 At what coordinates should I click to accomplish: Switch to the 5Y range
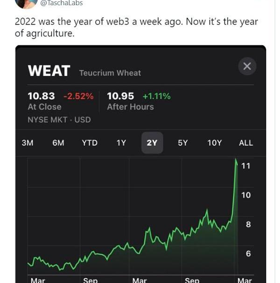(x=183, y=143)
